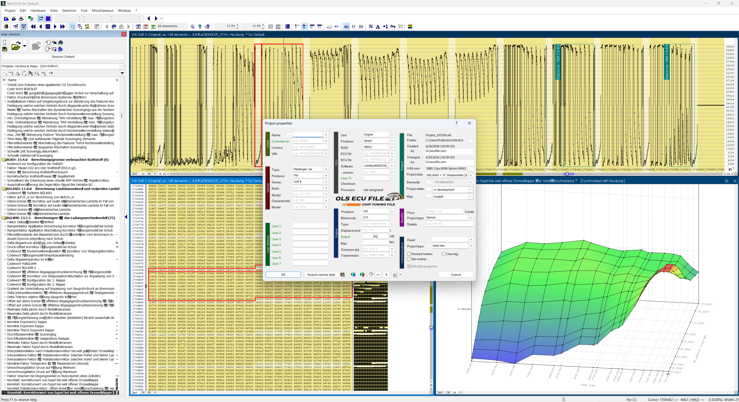Image resolution: width=739 pixels, height=402 pixels.
Task: Click the new blank document icon in Map selection
Action: [5, 42]
